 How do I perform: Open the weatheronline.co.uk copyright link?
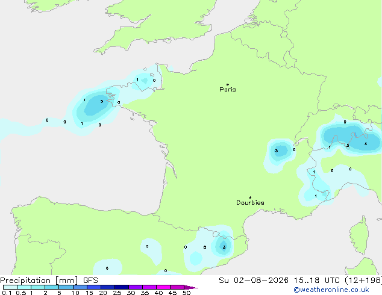coord(331,290)
